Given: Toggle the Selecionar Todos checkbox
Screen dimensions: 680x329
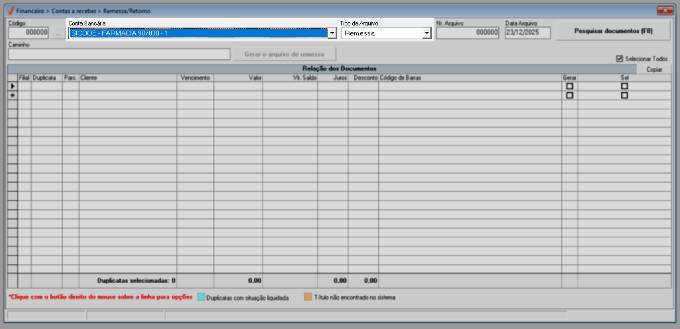Looking at the screenshot, I should tap(619, 59).
